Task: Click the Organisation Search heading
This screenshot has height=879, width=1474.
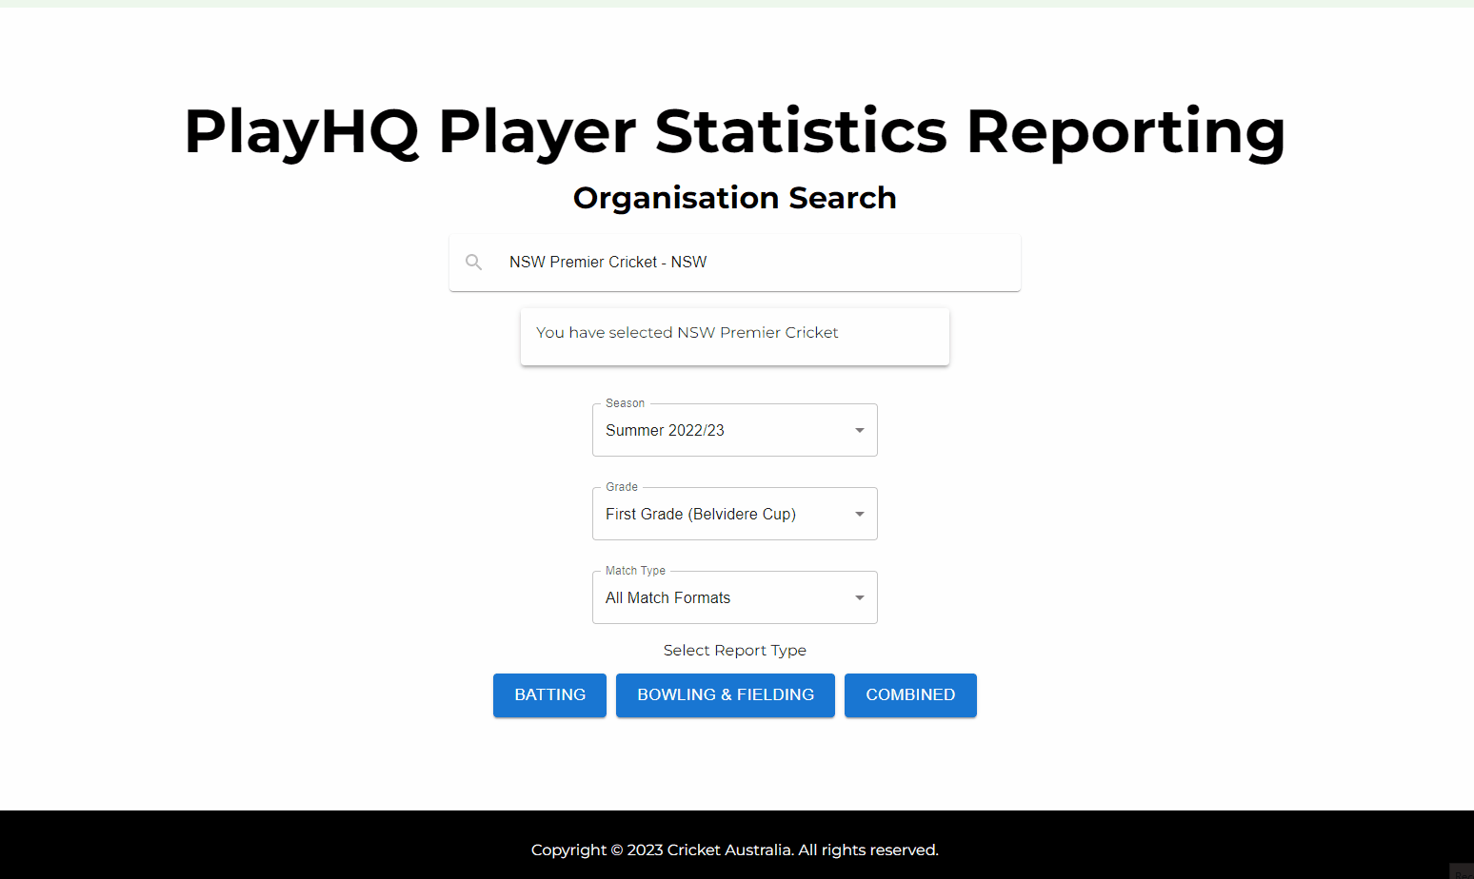Action: tap(734, 198)
